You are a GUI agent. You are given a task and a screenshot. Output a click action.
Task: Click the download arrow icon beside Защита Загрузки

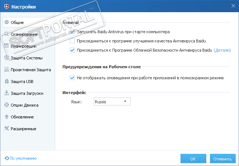7,93
